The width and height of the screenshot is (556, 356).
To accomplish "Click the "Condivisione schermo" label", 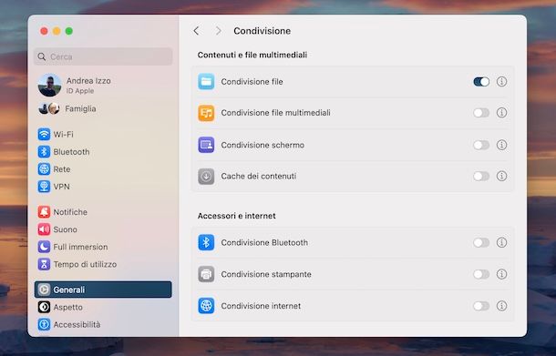I will pyautogui.click(x=263, y=145).
